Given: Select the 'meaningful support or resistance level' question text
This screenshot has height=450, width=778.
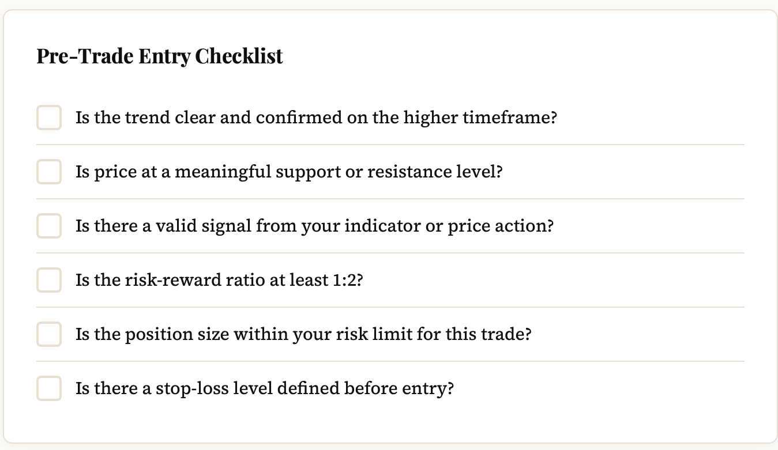Looking at the screenshot, I should (x=289, y=172).
